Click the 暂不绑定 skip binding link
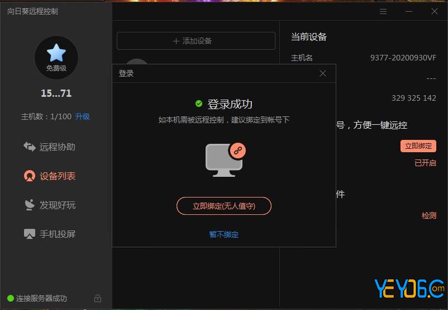The height and width of the screenshot is (310, 448). [x=224, y=234]
